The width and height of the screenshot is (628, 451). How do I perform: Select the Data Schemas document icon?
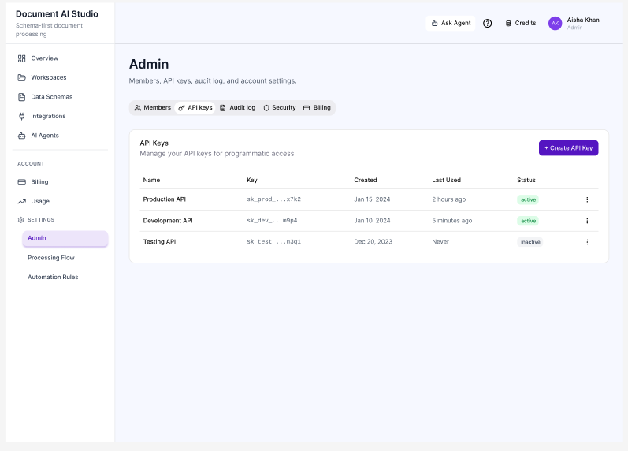(x=21, y=97)
